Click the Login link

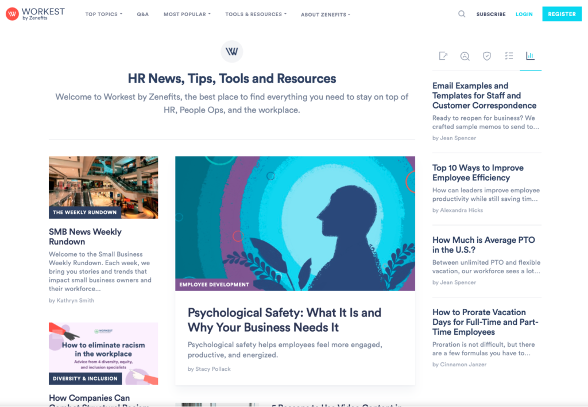(524, 14)
